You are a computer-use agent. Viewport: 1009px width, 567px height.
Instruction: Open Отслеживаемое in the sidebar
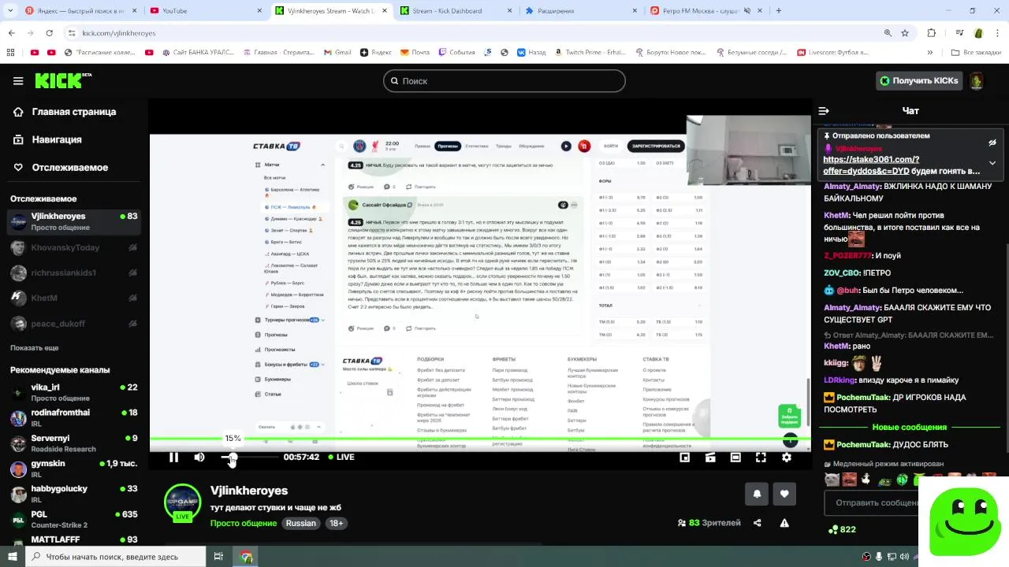[x=61, y=168]
